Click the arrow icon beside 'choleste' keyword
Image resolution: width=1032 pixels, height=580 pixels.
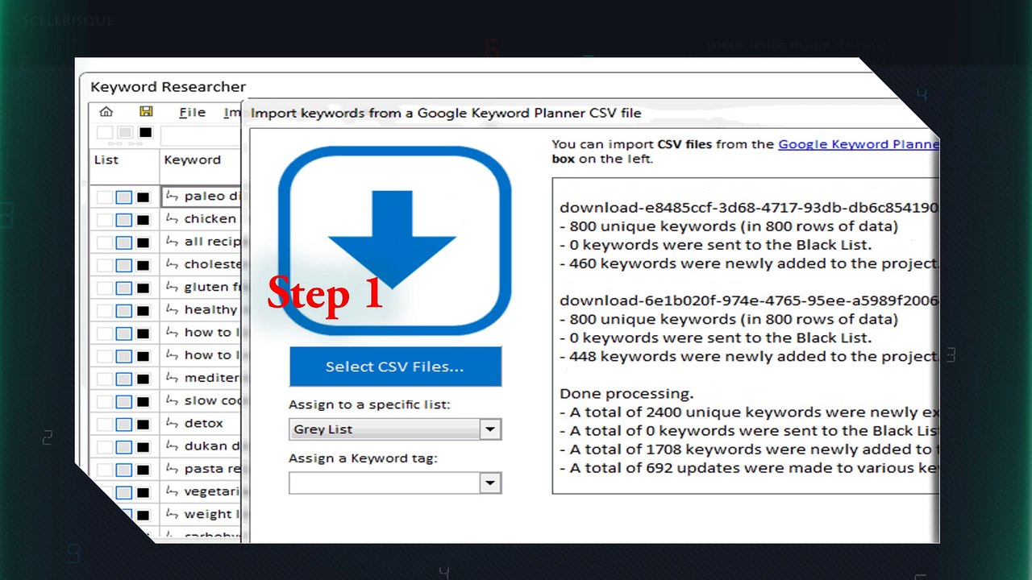click(x=172, y=263)
